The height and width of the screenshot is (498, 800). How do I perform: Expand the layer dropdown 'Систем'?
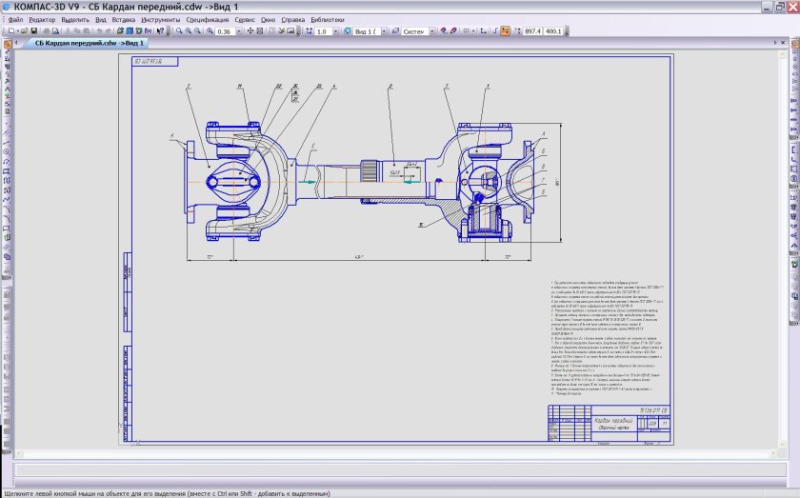(430, 31)
